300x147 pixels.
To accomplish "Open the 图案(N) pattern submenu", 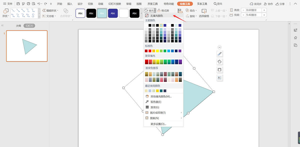I will coord(163,118).
